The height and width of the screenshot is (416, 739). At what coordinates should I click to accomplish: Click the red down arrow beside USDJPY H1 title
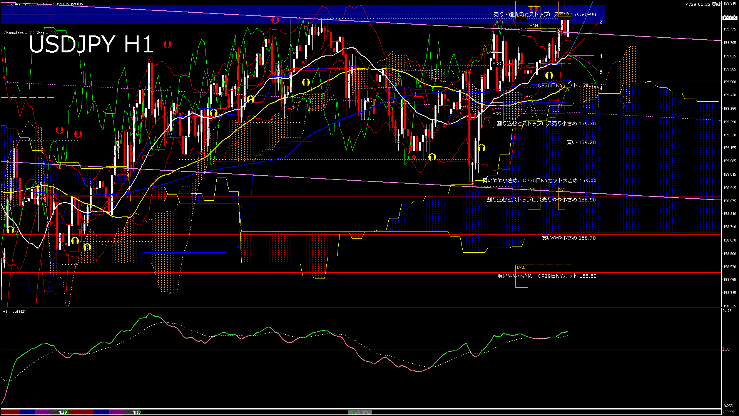(x=167, y=45)
